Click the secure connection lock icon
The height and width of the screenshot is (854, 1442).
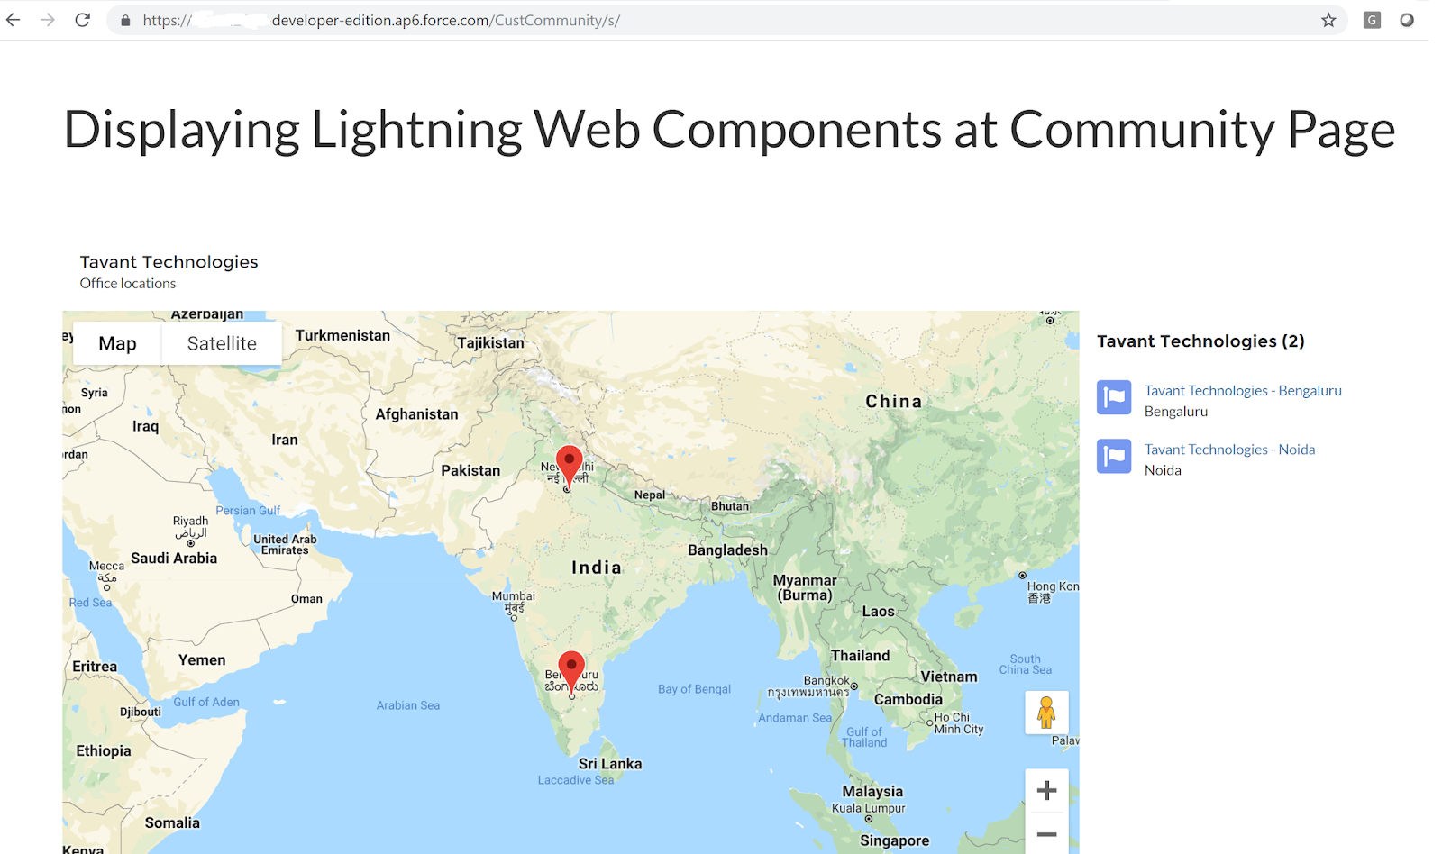point(125,19)
